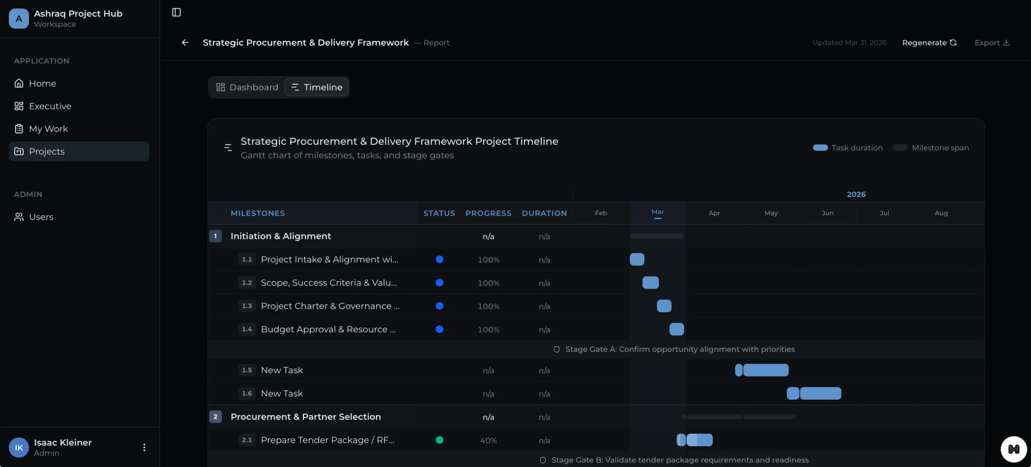The height and width of the screenshot is (467, 1031).
Task: Go back using the arrow icon
Action: 185,43
